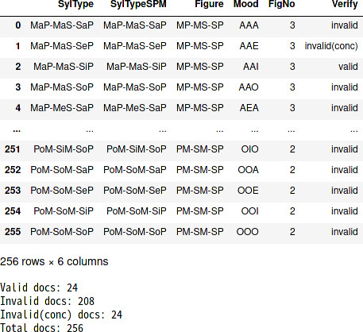Select row index 255

click(13, 232)
